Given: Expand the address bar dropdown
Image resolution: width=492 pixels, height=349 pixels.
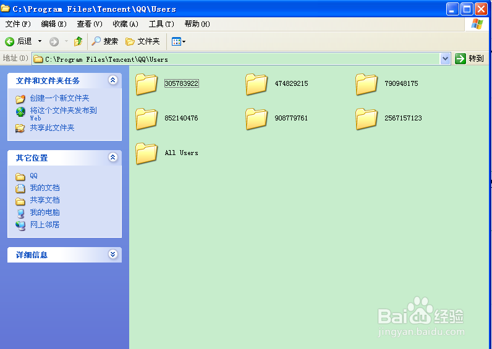Looking at the screenshot, I should 445,59.
